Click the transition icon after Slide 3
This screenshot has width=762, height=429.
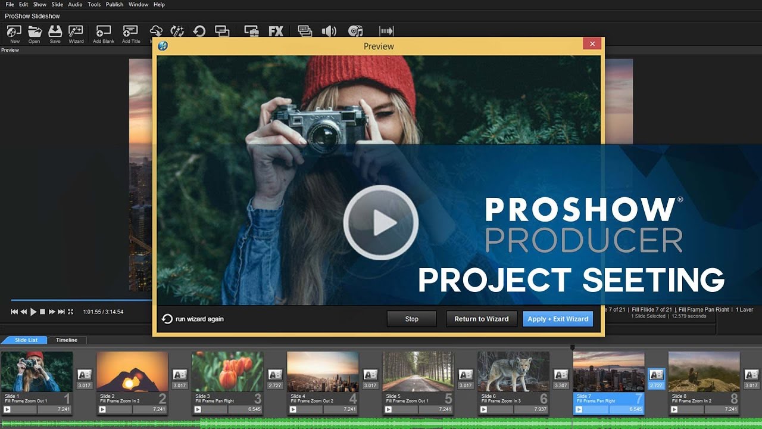pyautogui.click(x=274, y=375)
